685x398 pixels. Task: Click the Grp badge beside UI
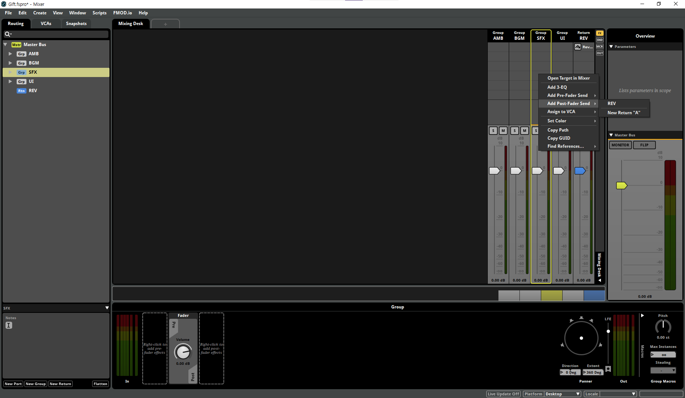point(21,81)
